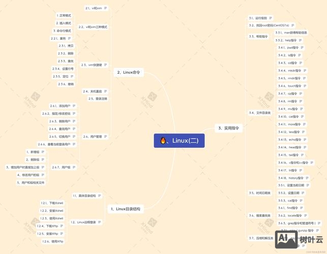The width and height of the screenshot is (327, 254).
Task: Open the note icon on 3.4.13 echo指令
Action: [305, 140]
